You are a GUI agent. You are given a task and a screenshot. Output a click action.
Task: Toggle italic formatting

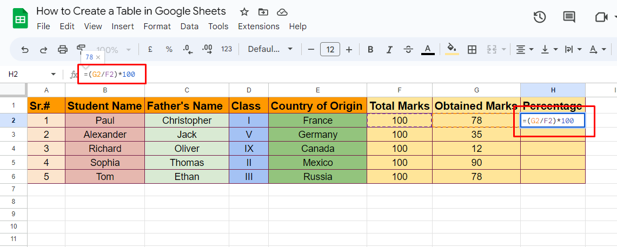pyautogui.click(x=389, y=50)
